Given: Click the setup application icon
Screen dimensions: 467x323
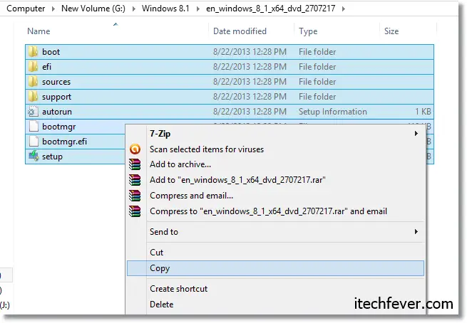Looking at the screenshot, I should point(33,157).
